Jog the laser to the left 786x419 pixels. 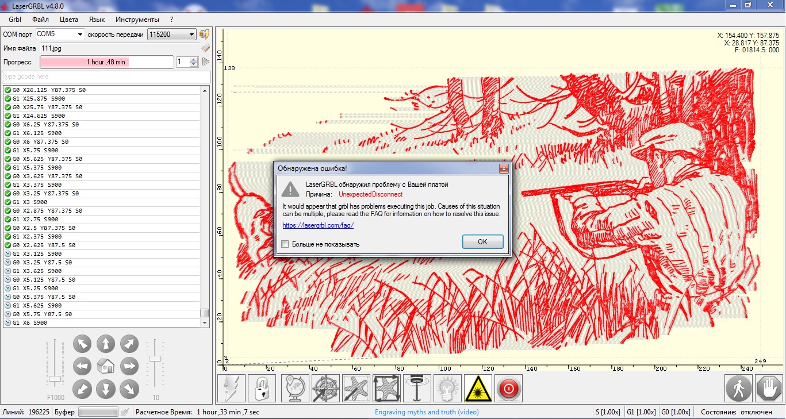[x=83, y=366]
